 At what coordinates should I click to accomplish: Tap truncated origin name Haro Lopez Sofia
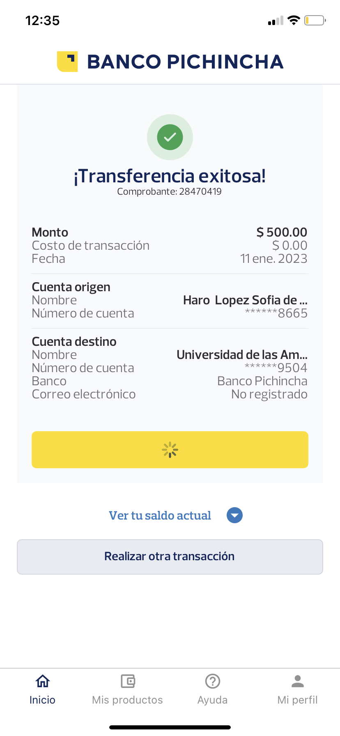click(x=245, y=300)
